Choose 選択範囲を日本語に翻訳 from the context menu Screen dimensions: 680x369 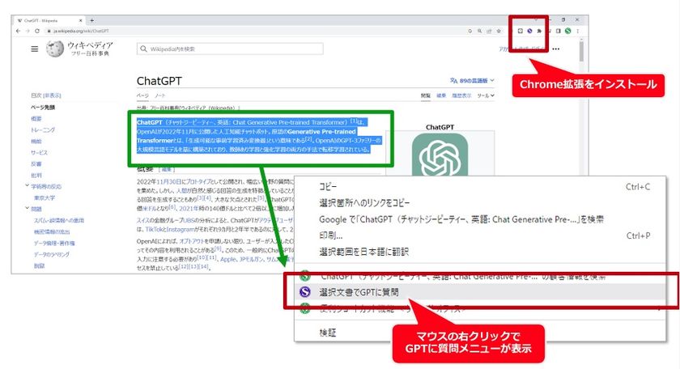pyautogui.click(x=480, y=252)
